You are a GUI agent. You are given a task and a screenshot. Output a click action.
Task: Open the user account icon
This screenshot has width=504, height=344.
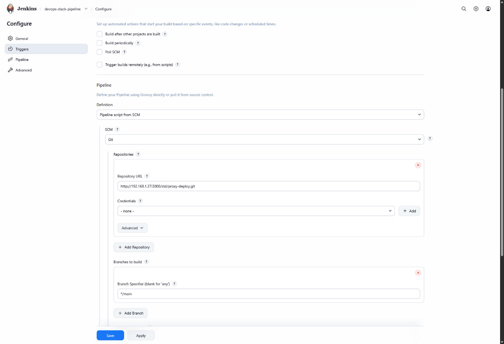(488, 9)
